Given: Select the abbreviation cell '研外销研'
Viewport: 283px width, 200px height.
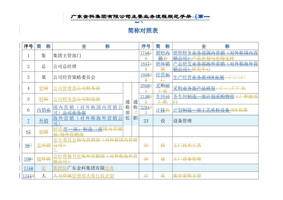Looking at the screenshot, I should pyautogui.click(x=163, y=66).
